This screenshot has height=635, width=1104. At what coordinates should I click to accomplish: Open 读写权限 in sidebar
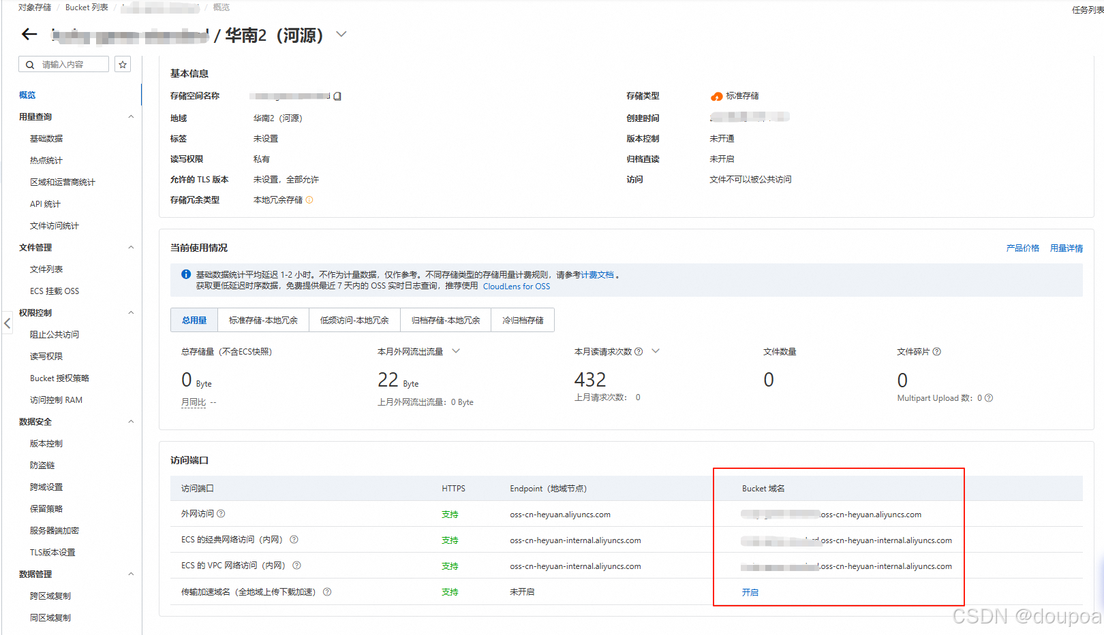click(46, 357)
